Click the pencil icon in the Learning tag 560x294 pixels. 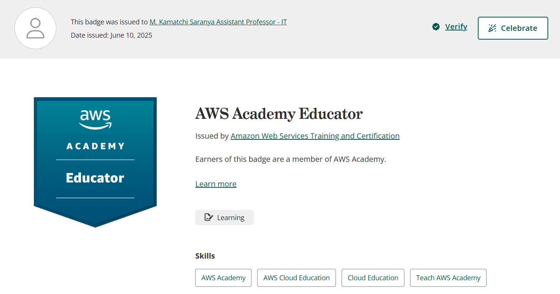coord(208,217)
